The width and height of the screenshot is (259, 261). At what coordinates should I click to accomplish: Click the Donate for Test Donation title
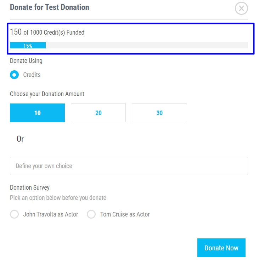(x=50, y=7)
